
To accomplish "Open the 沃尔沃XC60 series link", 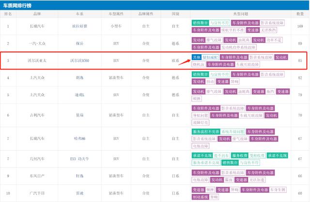I will coord(79,60).
